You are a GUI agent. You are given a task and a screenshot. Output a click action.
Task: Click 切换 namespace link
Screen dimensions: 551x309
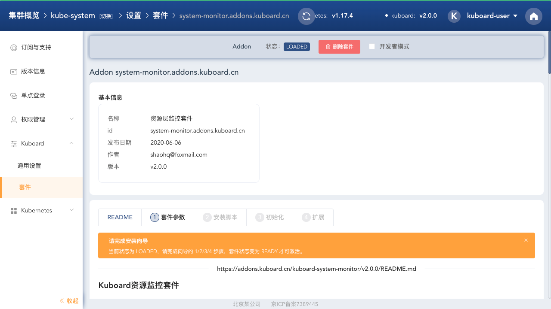[106, 16]
